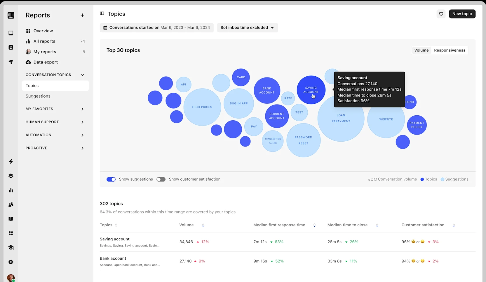486x282 pixels.
Task: Click the plus icon next to Reports
Action: (x=82, y=15)
